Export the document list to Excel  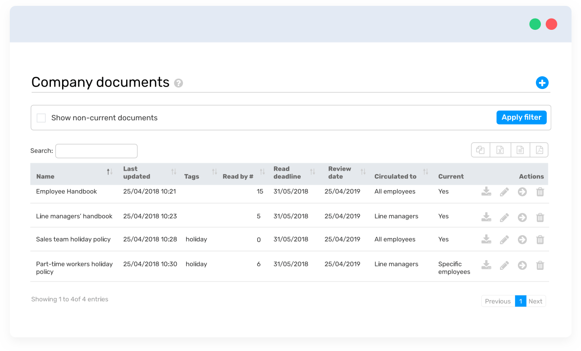click(x=500, y=150)
